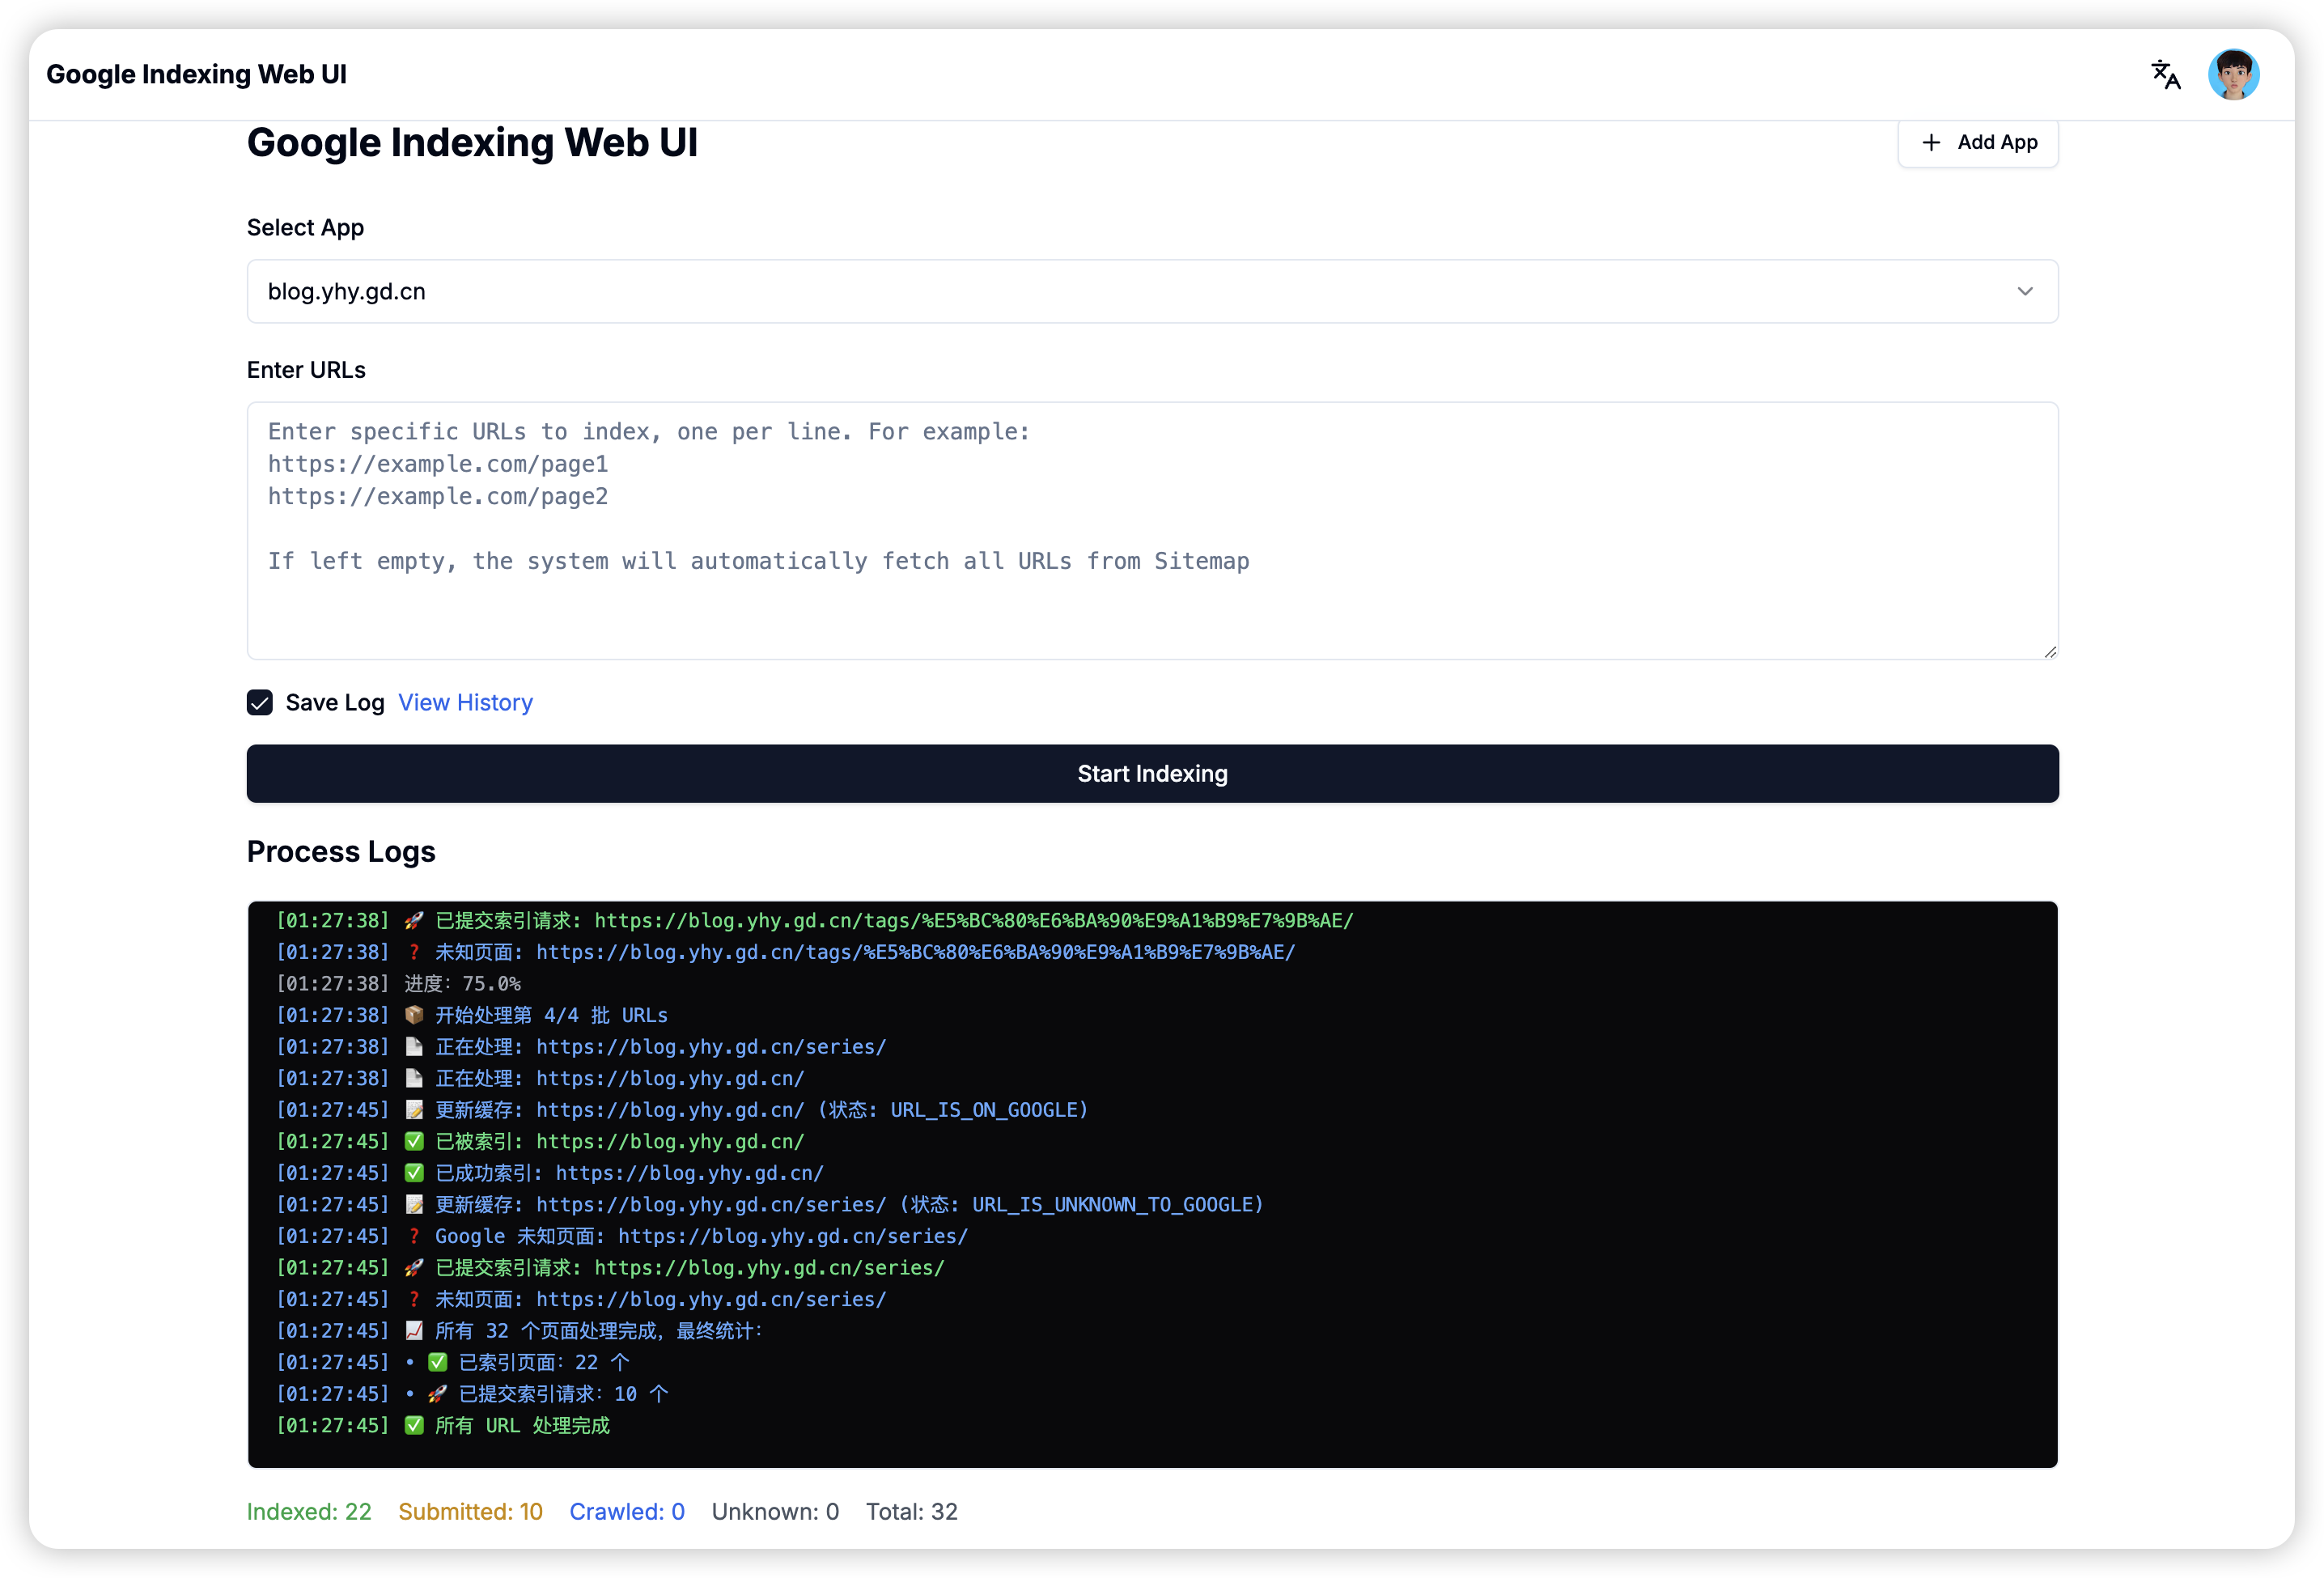Click the Total: 32 statistic
Image resolution: width=2324 pixels, height=1578 pixels.
(x=911, y=1512)
